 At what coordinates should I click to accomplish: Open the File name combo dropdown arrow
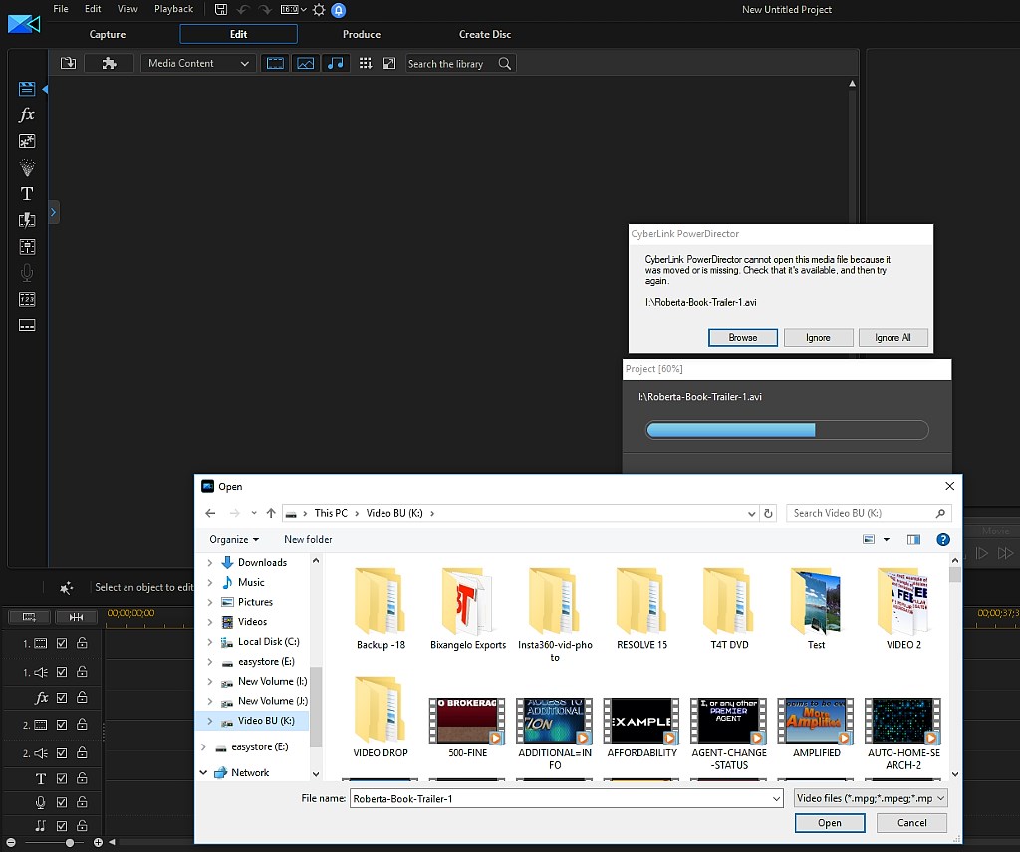pos(776,798)
